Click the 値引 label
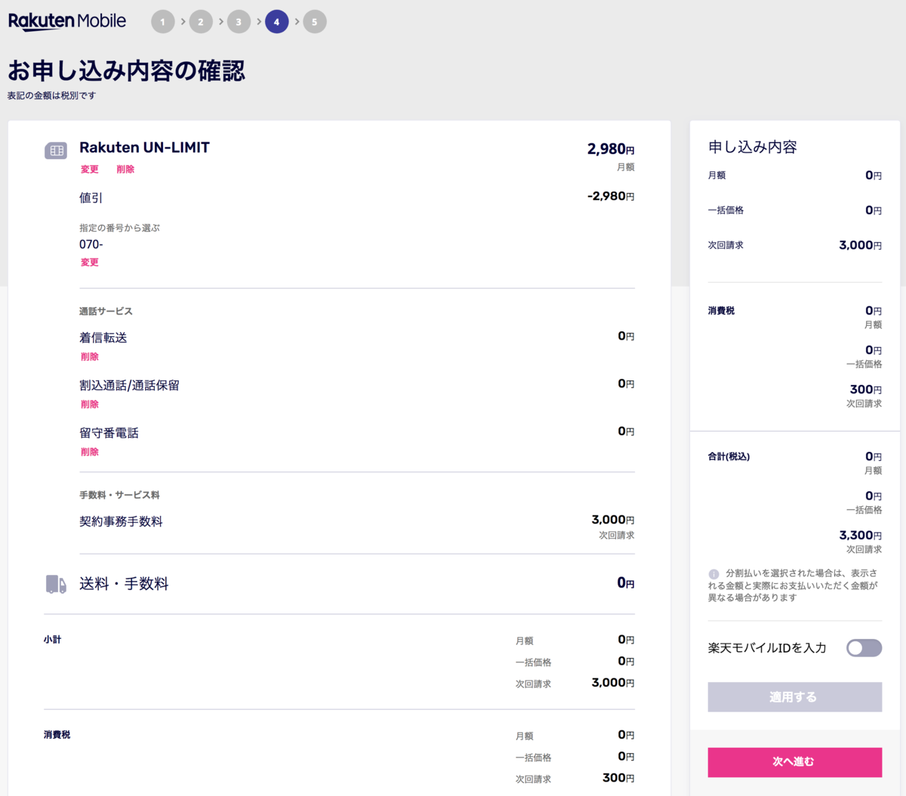 point(91,198)
